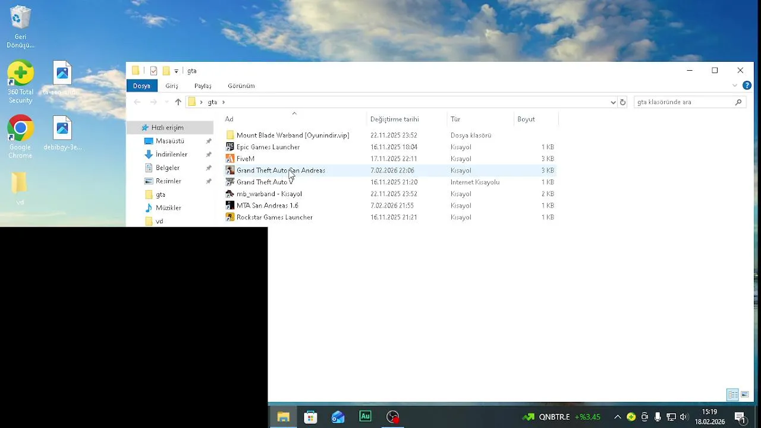
Task: Switch to the large icons view button
Action: point(744,395)
